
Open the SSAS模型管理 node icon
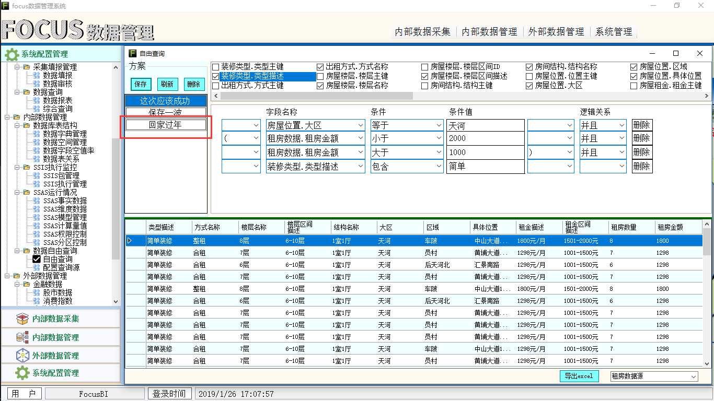(36, 217)
